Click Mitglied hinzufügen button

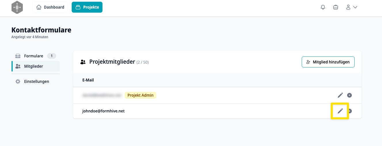point(328,62)
